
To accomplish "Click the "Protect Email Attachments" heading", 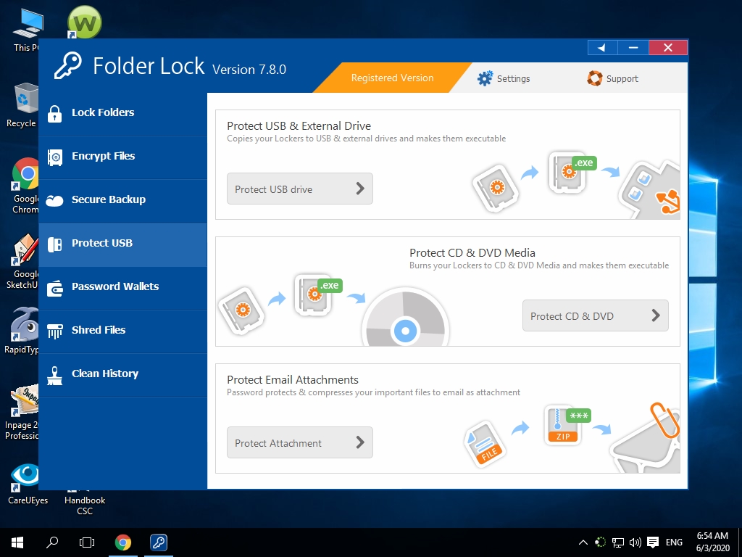I will pyautogui.click(x=293, y=380).
